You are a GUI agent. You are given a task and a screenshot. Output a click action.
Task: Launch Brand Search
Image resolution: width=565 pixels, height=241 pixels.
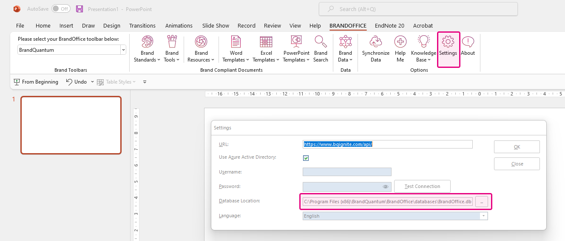click(321, 49)
